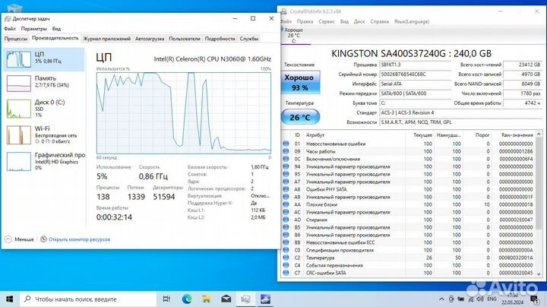Open the Журнал приложений tab
This screenshot has width=547, height=307.
click(107, 39)
